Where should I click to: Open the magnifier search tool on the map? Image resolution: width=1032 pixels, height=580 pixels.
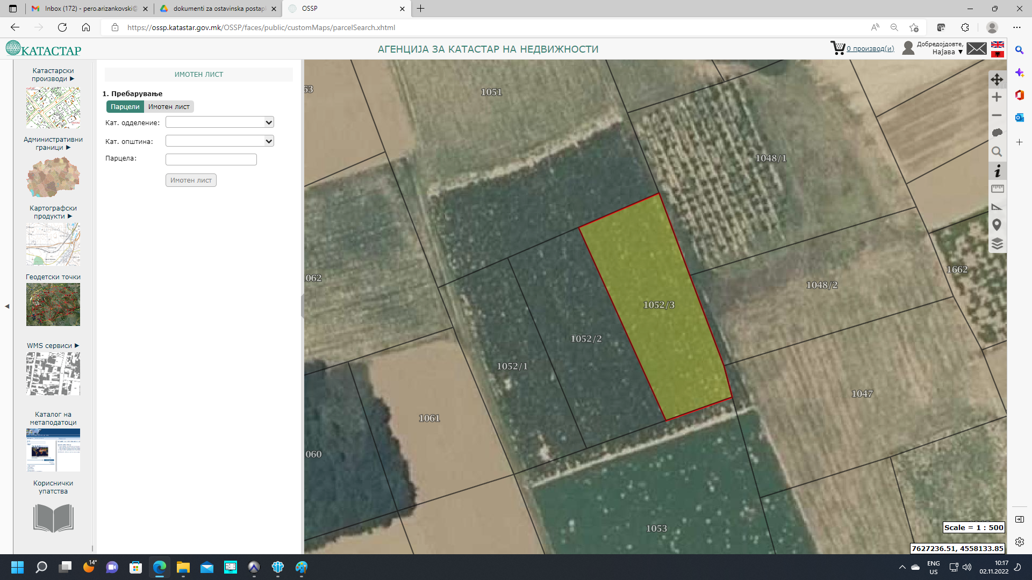click(x=997, y=152)
